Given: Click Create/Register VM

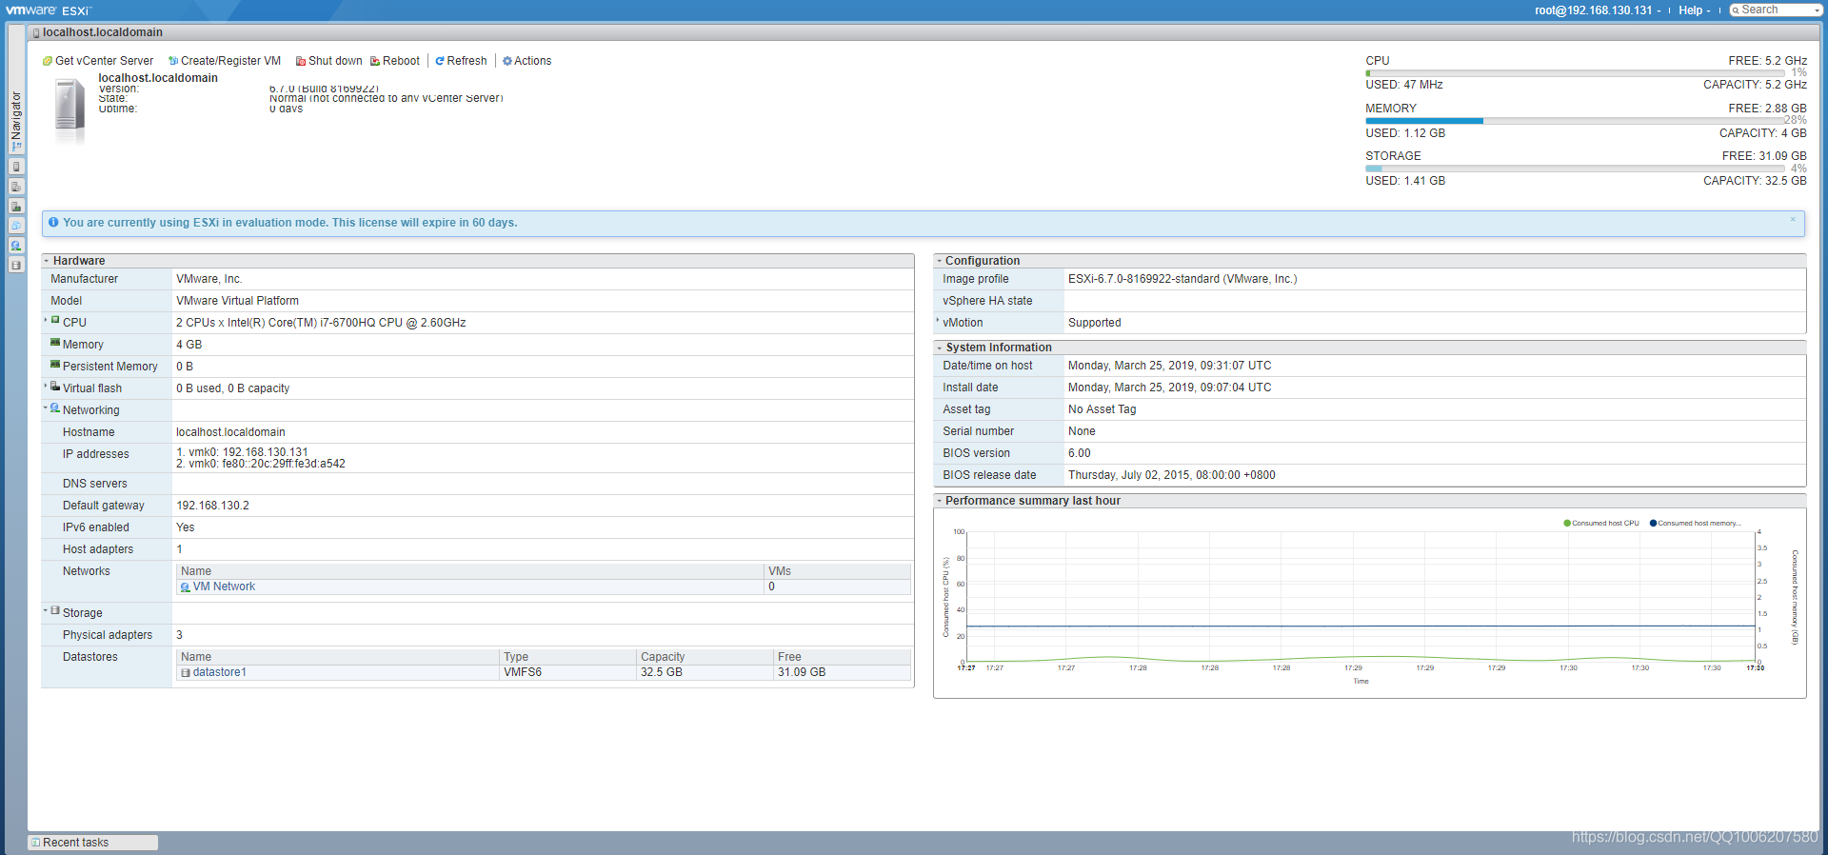Looking at the screenshot, I should (x=225, y=61).
